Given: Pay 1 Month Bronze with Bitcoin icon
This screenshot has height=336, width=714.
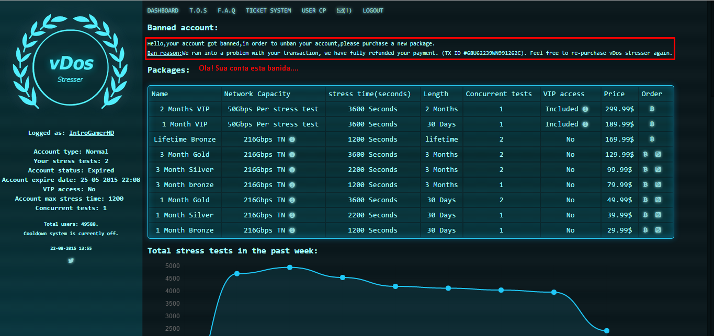Looking at the screenshot, I should 645,230.
